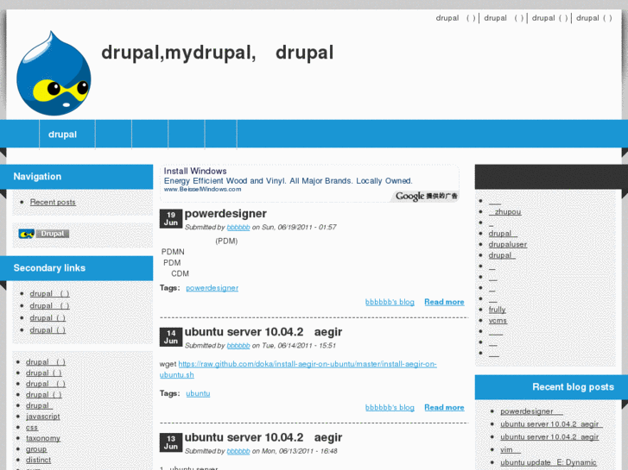Click the Google ads attribution label
The height and width of the screenshot is (470, 628).
point(426,196)
